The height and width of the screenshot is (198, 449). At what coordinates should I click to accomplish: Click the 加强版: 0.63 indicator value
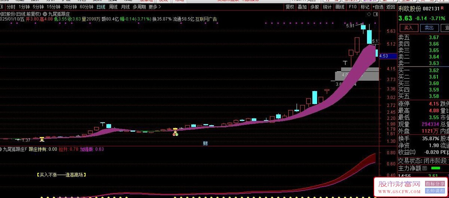pos(92,149)
